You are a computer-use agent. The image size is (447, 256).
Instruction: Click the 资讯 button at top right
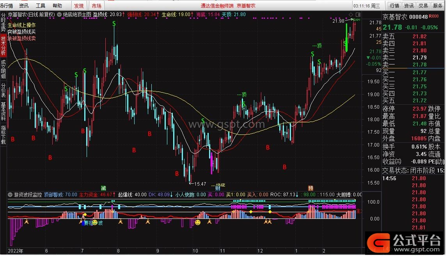click(x=409, y=6)
